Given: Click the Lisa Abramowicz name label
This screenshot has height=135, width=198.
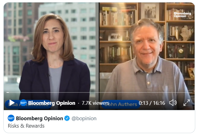Looking at the screenshot, I should [x=28, y=104].
